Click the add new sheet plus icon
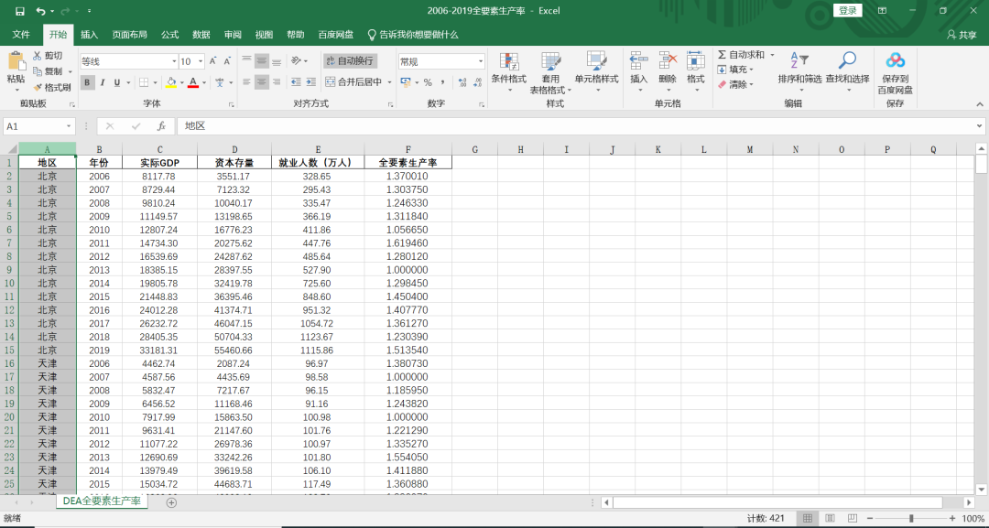Viewport: 989px width, 528px height. [x=171, y=502]
